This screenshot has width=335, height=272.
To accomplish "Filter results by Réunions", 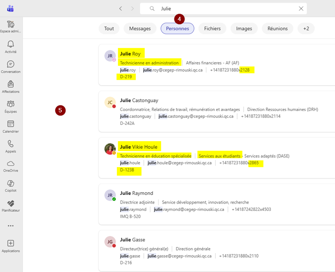I will pyautogui.click(x=277, y=28).
